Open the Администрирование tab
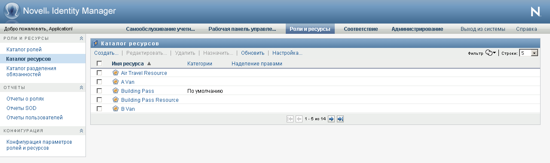This screenshot has height=163, width=550. 417,29
